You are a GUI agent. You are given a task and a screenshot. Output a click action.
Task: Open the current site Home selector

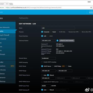click(91, 12)
